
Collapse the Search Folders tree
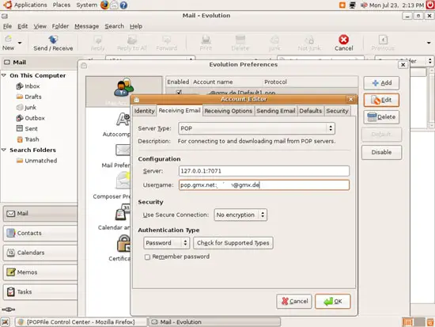(4, 150)
